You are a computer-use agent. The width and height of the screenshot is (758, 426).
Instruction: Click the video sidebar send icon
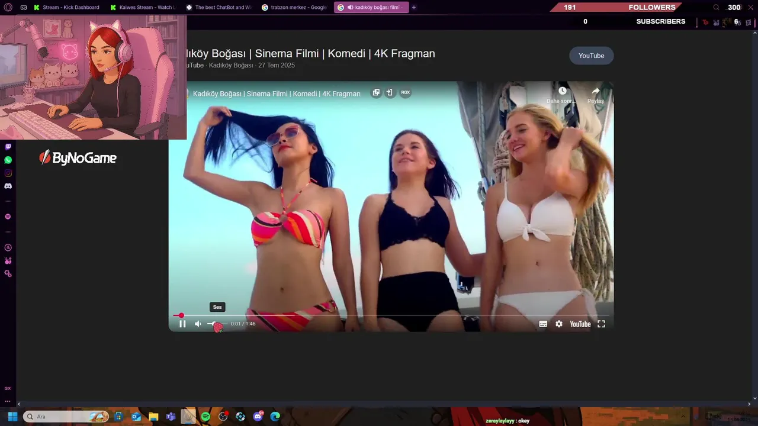390,92
